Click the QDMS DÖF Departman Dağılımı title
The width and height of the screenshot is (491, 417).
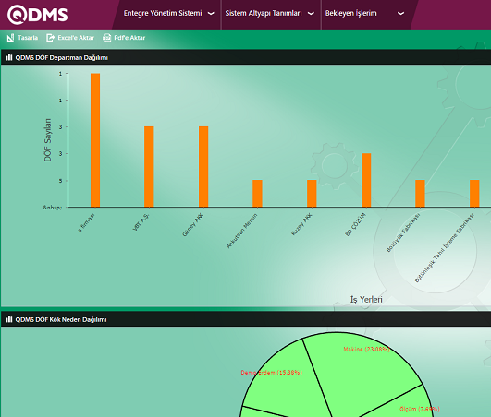61,57
